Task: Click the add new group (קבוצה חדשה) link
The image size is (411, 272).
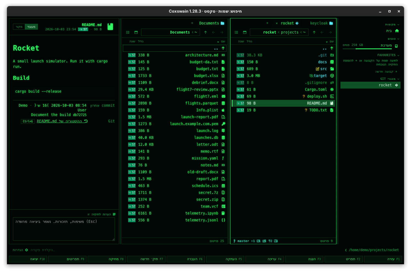Action: click(386, 72)
